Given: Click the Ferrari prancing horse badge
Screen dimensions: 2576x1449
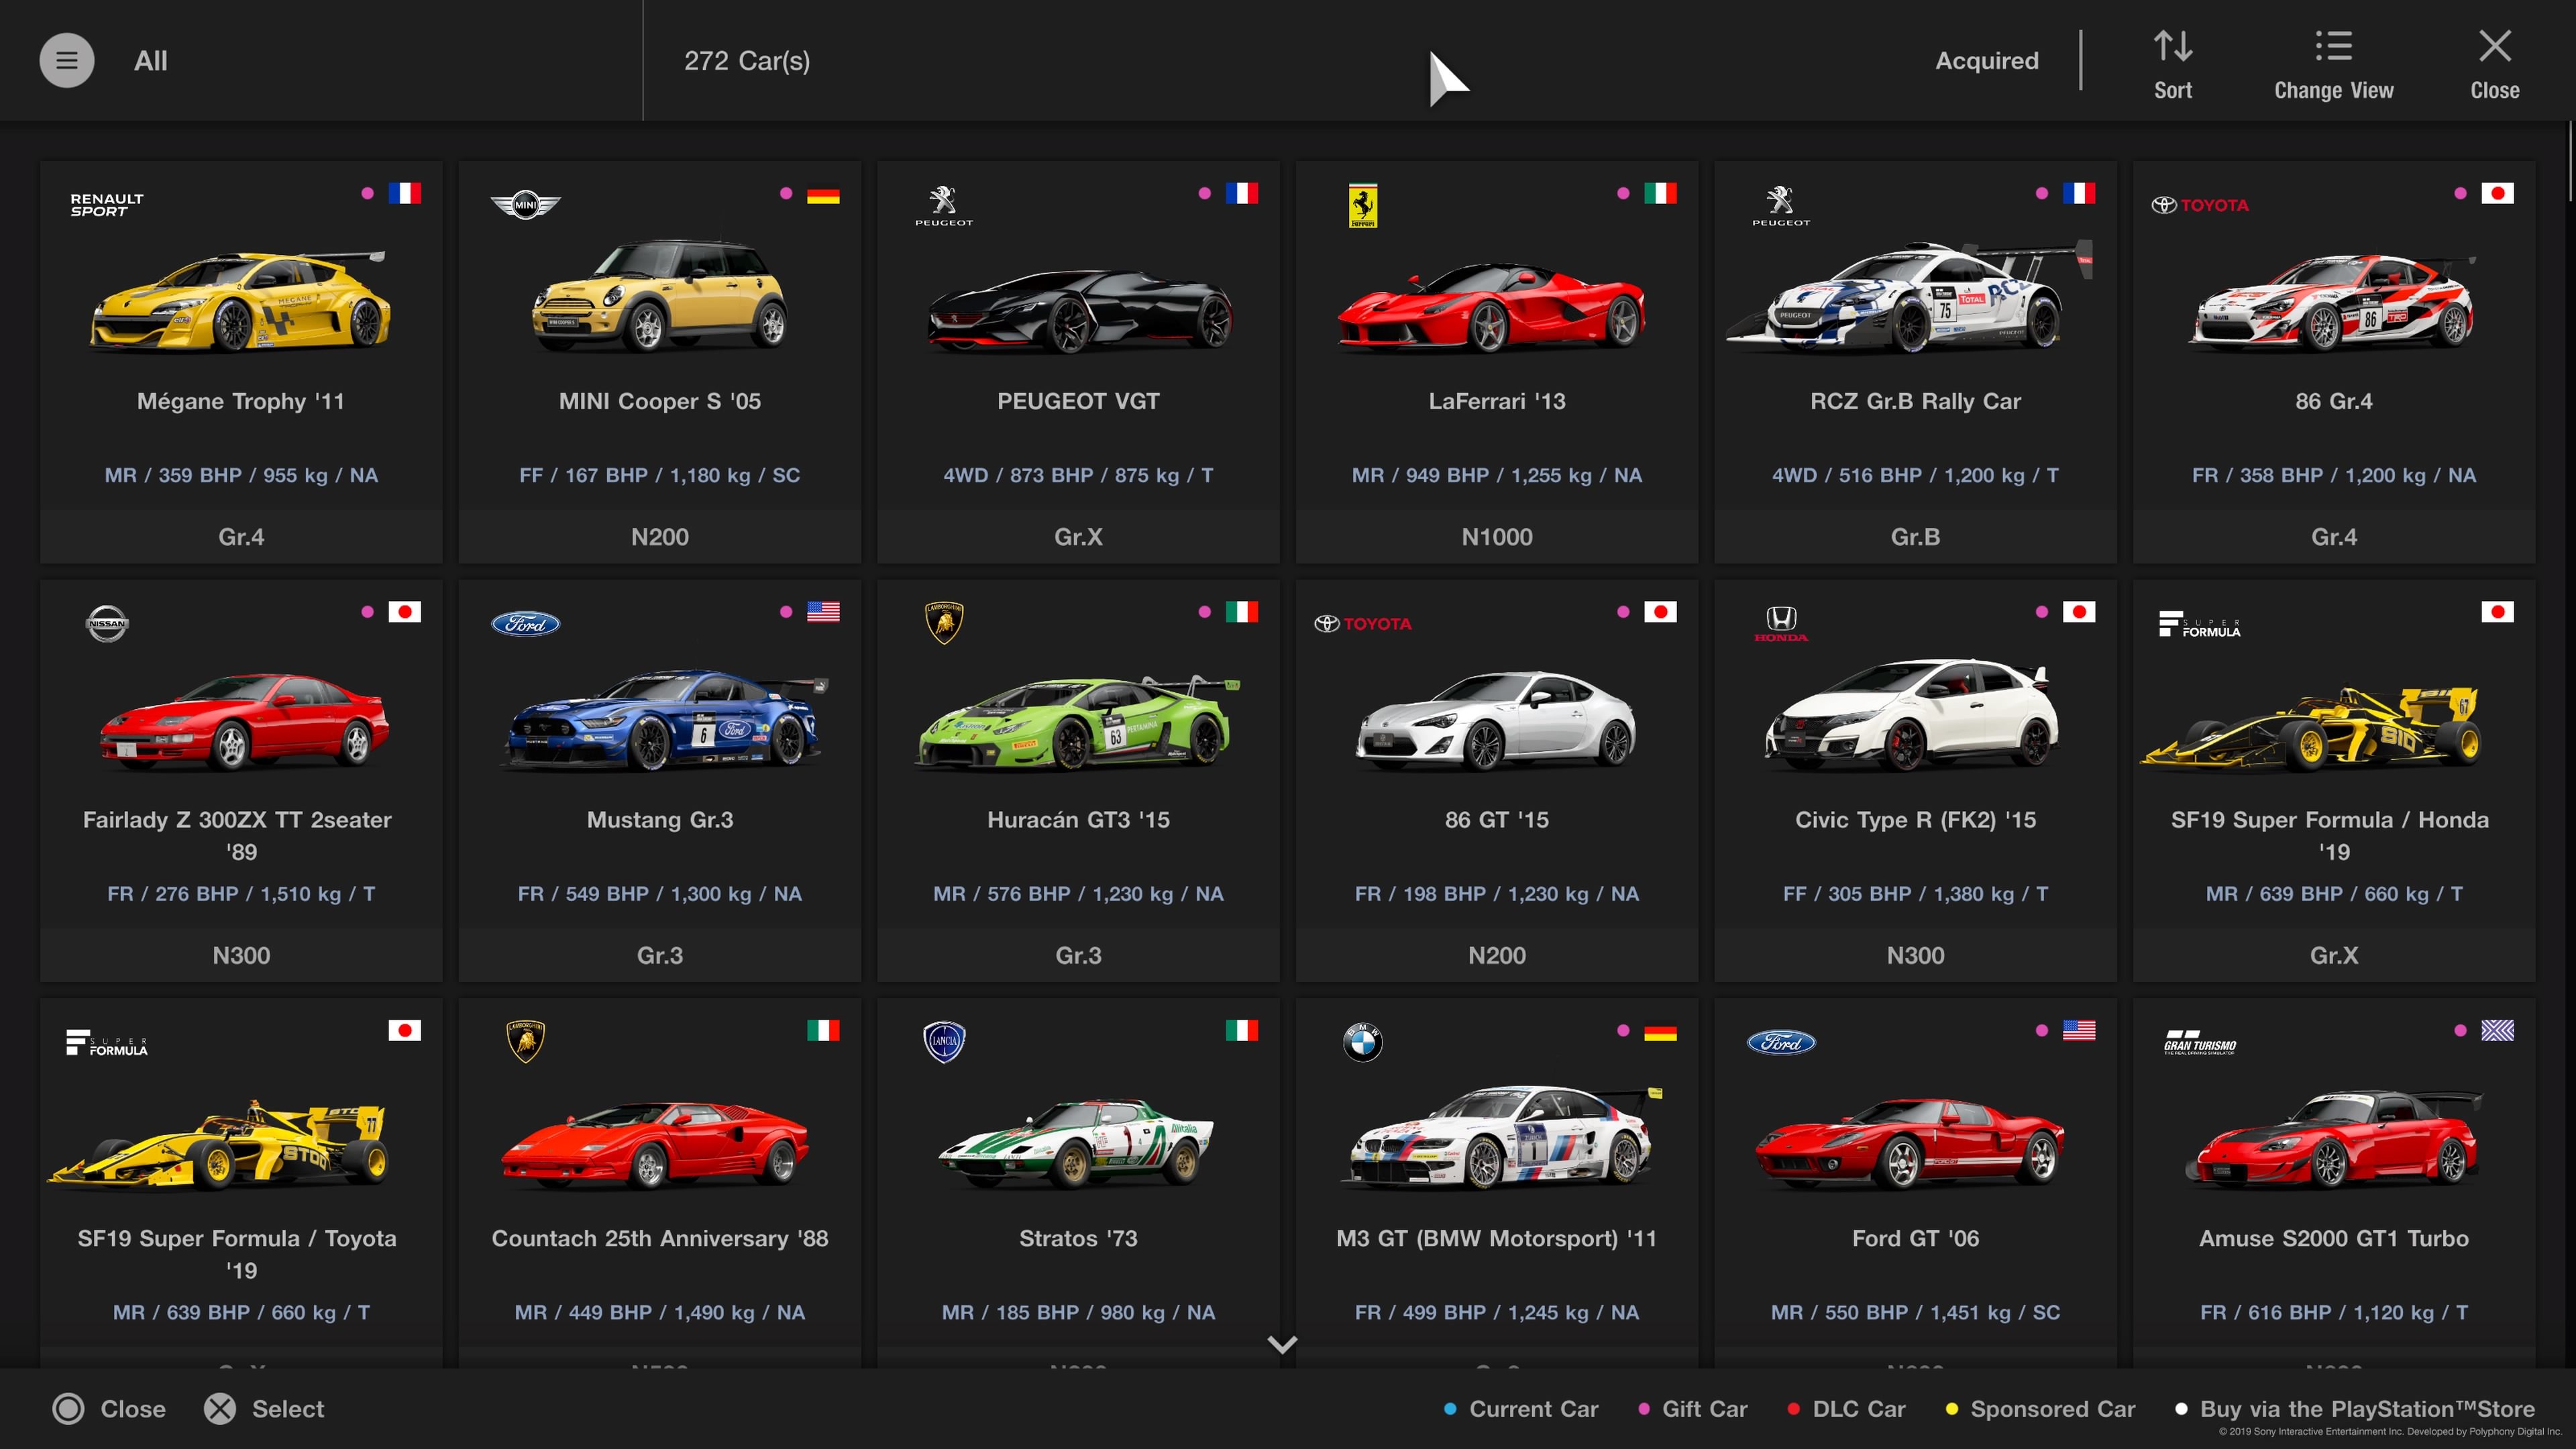Looking at the screenshot, I should coord(1362,206).
